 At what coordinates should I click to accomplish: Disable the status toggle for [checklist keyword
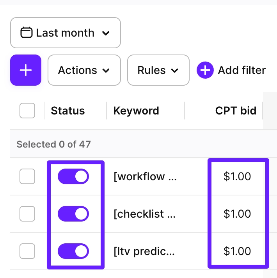pyautogui.click(x=73, y=214)
